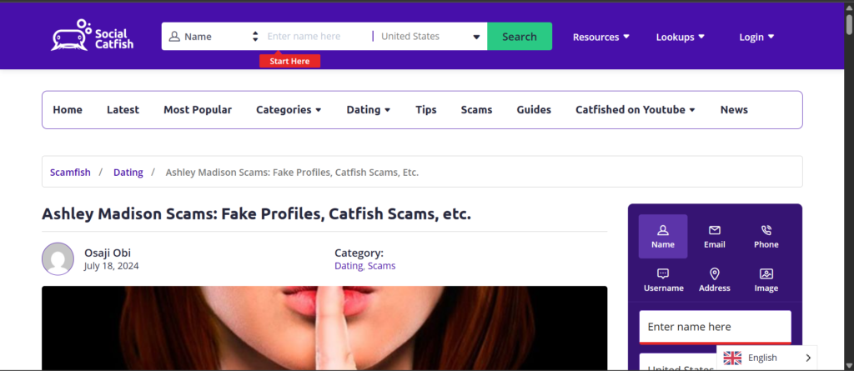
Task: Open the Name search type selector in header
Action: [213, 37]
